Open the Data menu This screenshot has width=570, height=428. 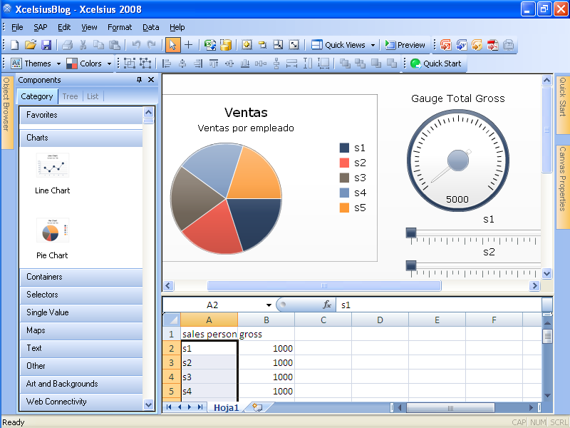point(151,27)
